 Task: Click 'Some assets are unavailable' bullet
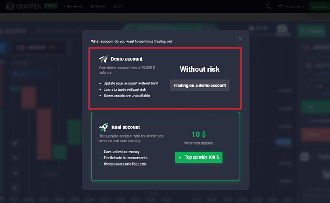(x=127, y=96)
